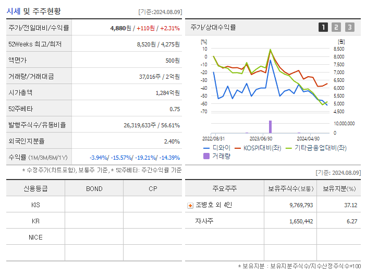Viewport: 366px width, 274px height.
Task: Click the 신용등급 column header
Action: coord(35,188)
